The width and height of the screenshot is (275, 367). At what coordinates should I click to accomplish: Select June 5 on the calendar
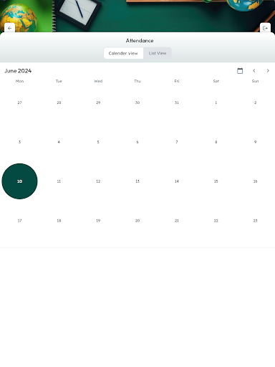click(x=98, y=142)
